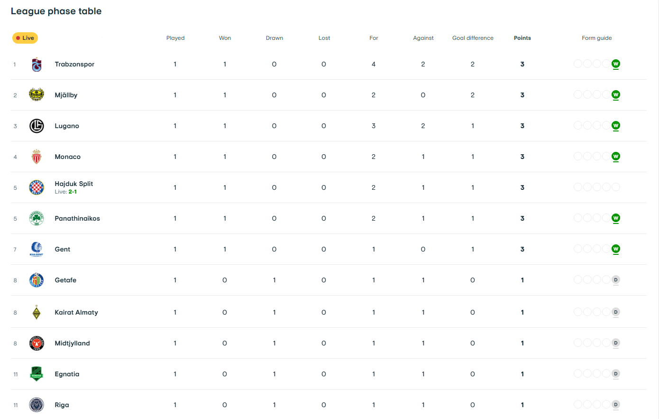Click the Mjällby team name
Image resolution: width=659 pixels, height=419 pixels.
(x=66, y=95)
